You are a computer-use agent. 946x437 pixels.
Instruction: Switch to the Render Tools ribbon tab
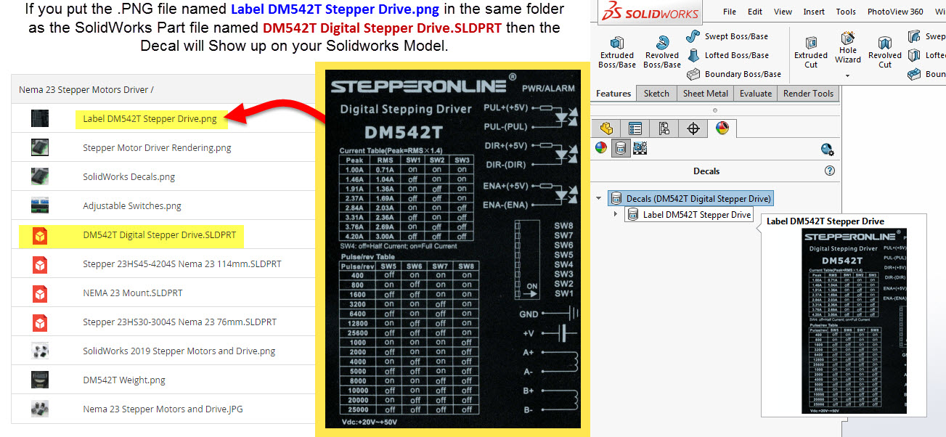point(808,94)
